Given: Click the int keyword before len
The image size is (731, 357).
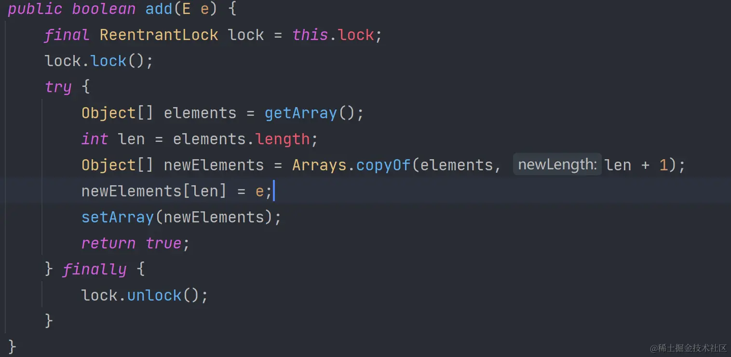Looking at the screenshot, I should click(95, 139).
